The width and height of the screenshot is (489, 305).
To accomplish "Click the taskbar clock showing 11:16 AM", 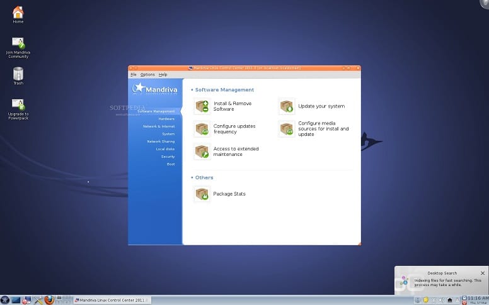I will pyautogui.click(x=478, y=298).
